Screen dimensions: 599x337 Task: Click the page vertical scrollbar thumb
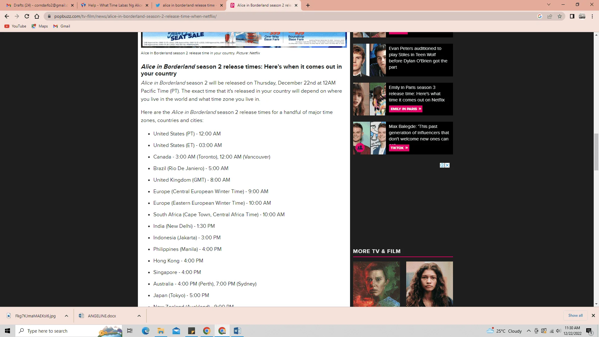[596, 152]
